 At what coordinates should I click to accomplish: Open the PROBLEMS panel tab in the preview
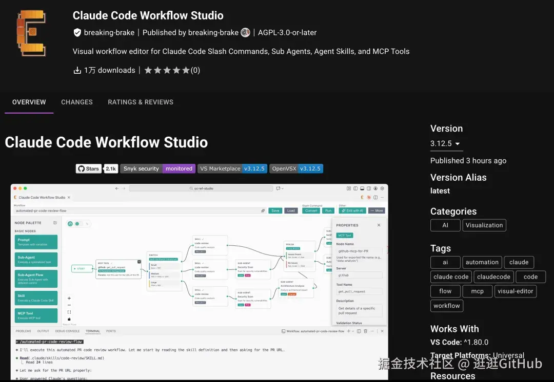pos(23,331)
